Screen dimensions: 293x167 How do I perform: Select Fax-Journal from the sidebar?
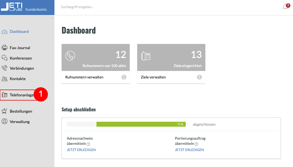[x=20, y=48]
